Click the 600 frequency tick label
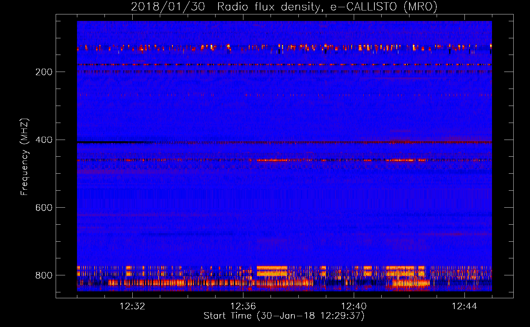 click(44, 208)
